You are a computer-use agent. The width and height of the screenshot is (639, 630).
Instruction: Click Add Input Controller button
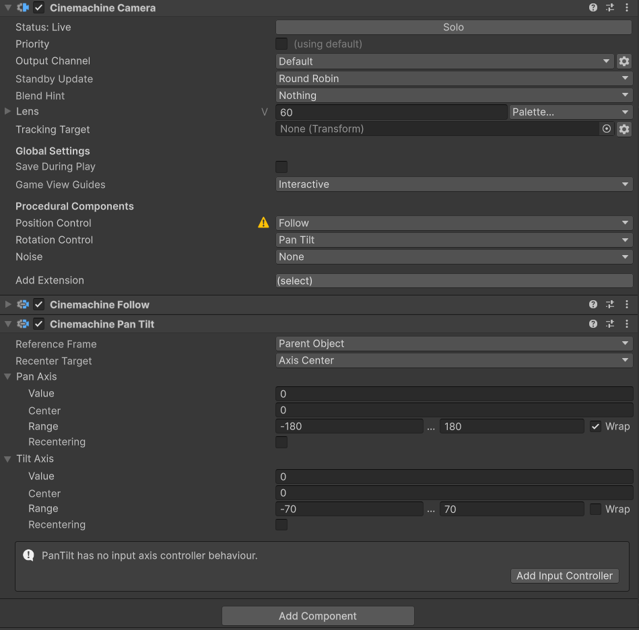[564, 575]
